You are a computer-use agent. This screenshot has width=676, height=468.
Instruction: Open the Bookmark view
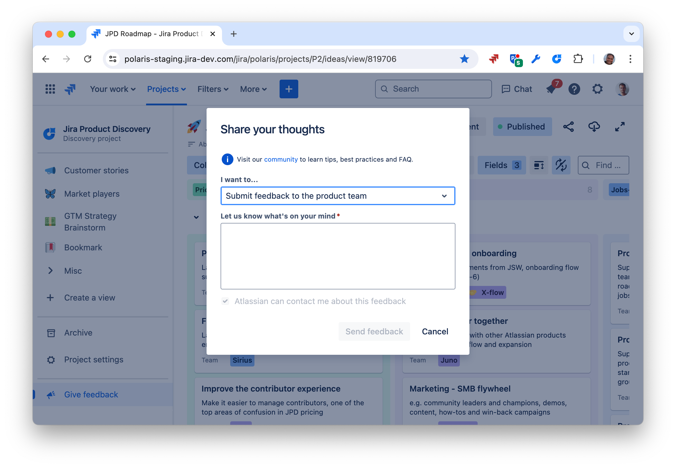(83, 247)
